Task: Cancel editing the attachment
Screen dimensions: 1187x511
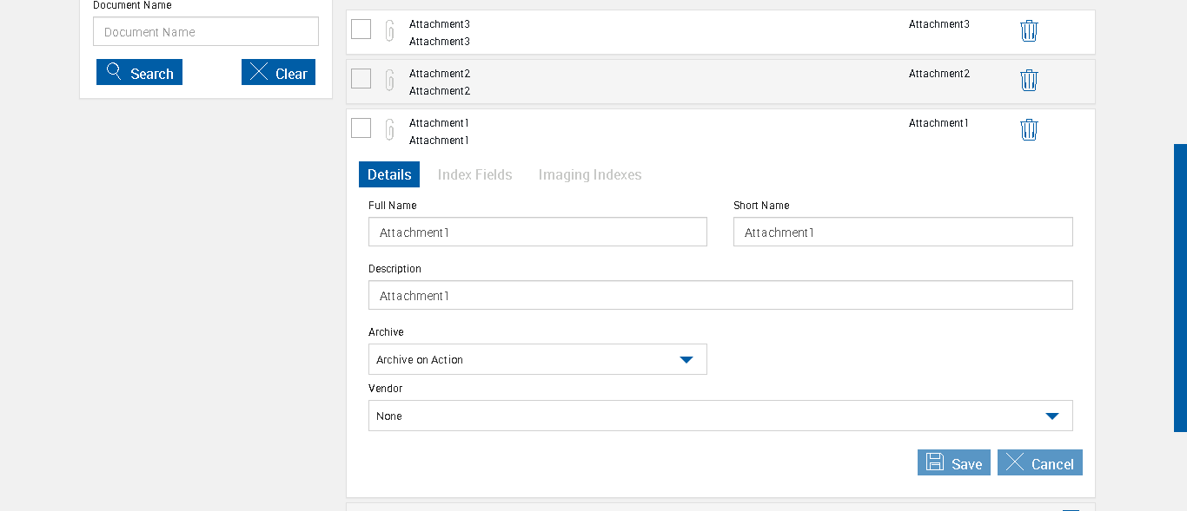Action: click(1039, 463)
